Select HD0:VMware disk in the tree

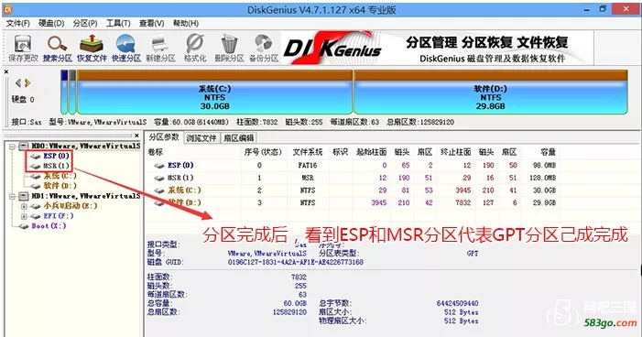click(85, 146)
